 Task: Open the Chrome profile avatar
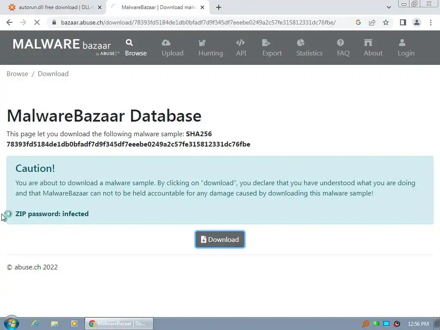417,22
